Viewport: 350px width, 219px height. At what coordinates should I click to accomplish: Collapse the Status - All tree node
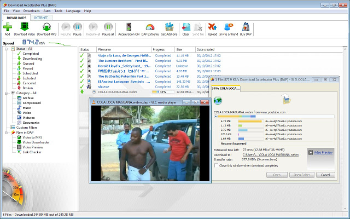pos(5,49)
